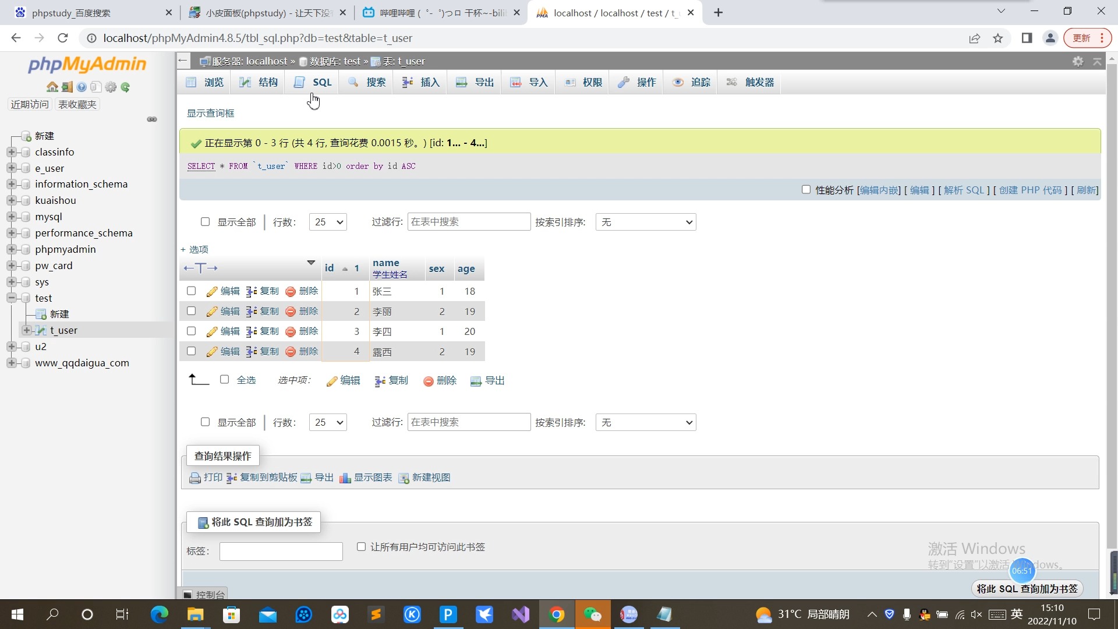
Task: Check the row checkbox for 露西
Action: [x=191, y=351]
